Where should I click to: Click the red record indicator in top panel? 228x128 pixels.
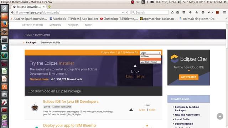click(x=132, y=2)
